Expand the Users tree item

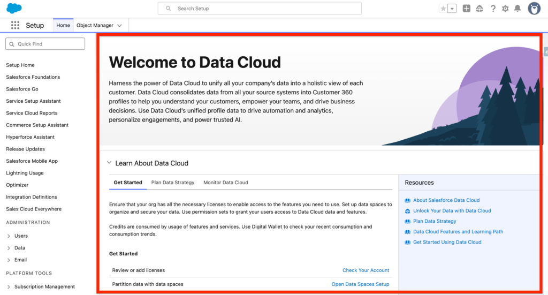tap(9, 236)
